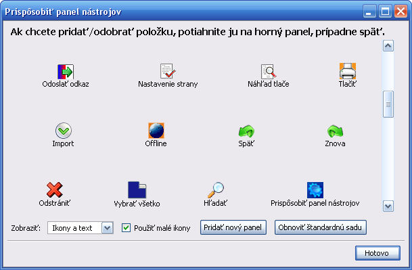Click the Hotovo button
This screenshot has width=412, height=270.
coord(378,253)
